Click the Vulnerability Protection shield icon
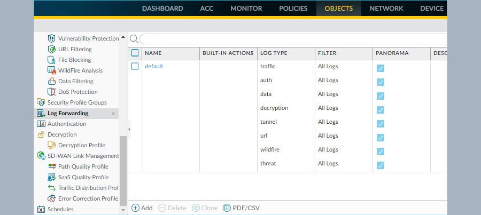This screenshot has height=215, width=481. click(51, 38)
